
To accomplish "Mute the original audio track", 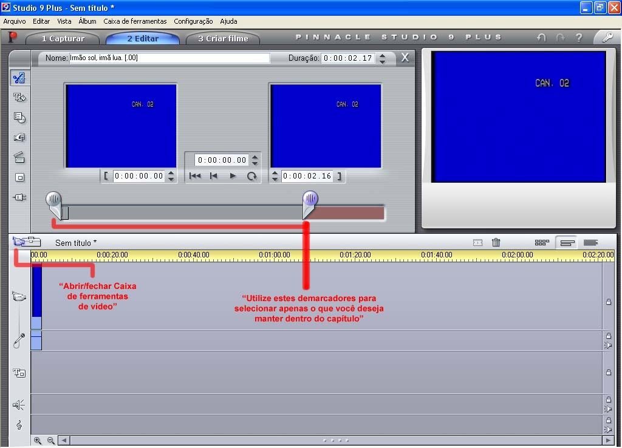I will [x=608, y=345].
